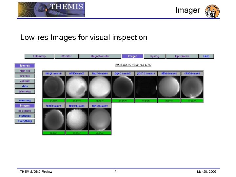236x177 pixels.
Task: Click the whit themis07 station label
Action: pyautogui.click(x=77, y=73)
